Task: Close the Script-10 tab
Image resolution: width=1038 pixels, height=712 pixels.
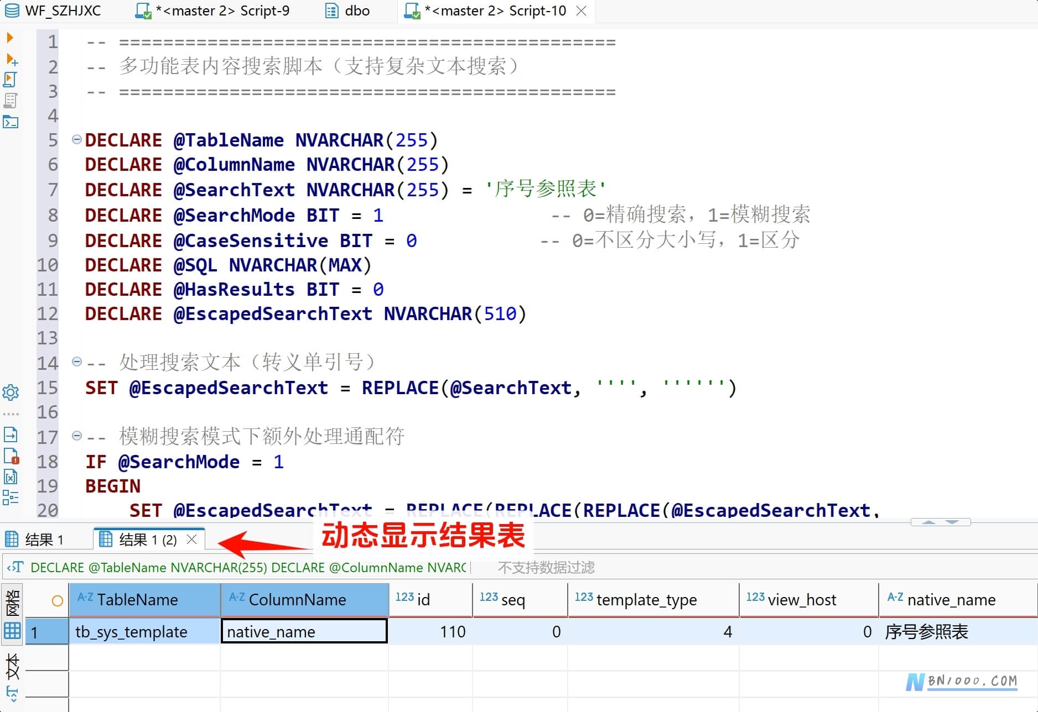Action: point(581,11)
